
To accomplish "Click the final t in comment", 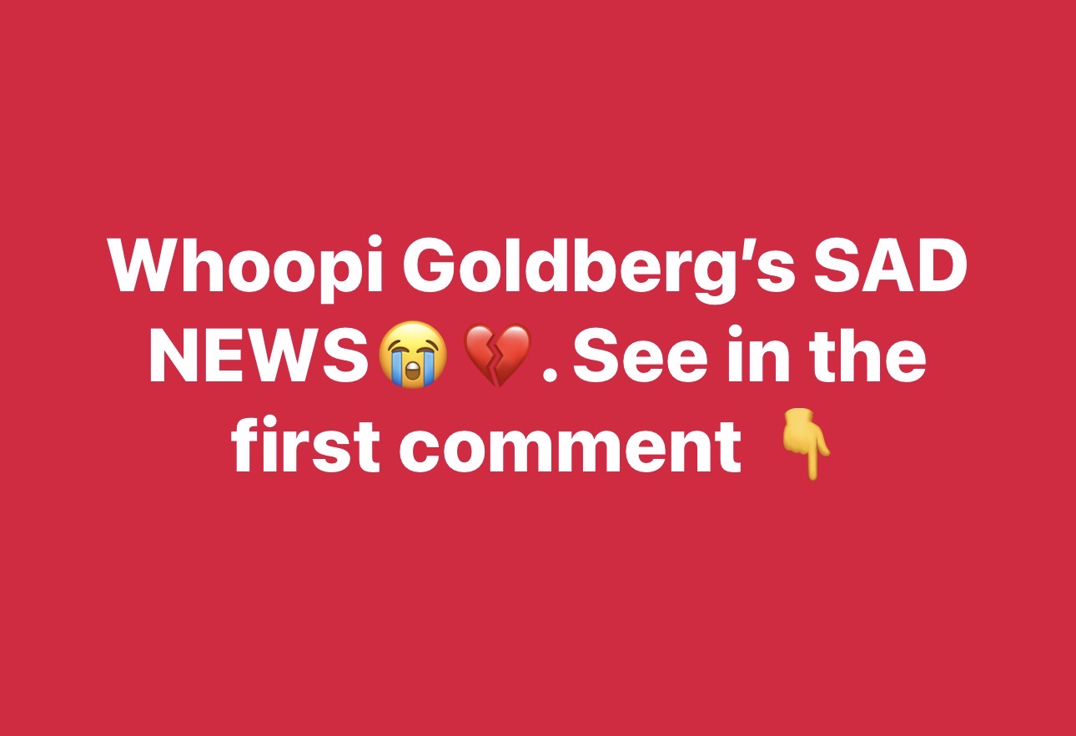I will pyautogui.click(x=727, y=448).
